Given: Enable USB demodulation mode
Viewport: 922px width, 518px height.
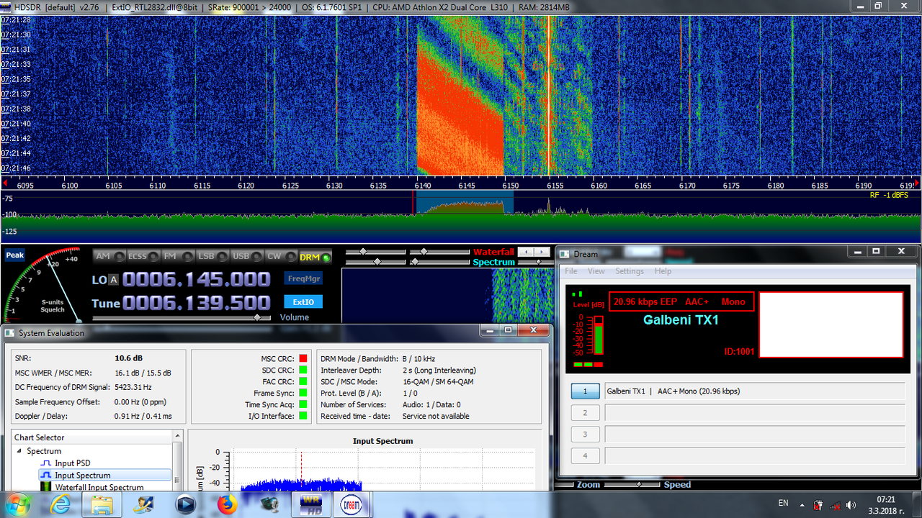Looking at the screenshot, I should (248, 257).
